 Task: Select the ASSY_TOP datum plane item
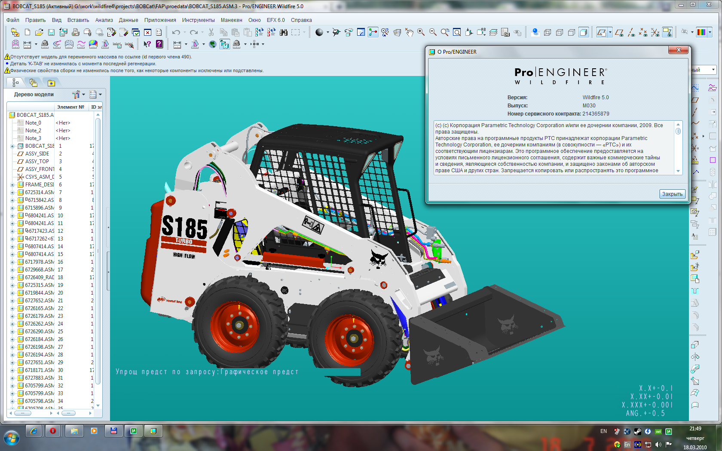pyautogui.click(x=37, y=162)
